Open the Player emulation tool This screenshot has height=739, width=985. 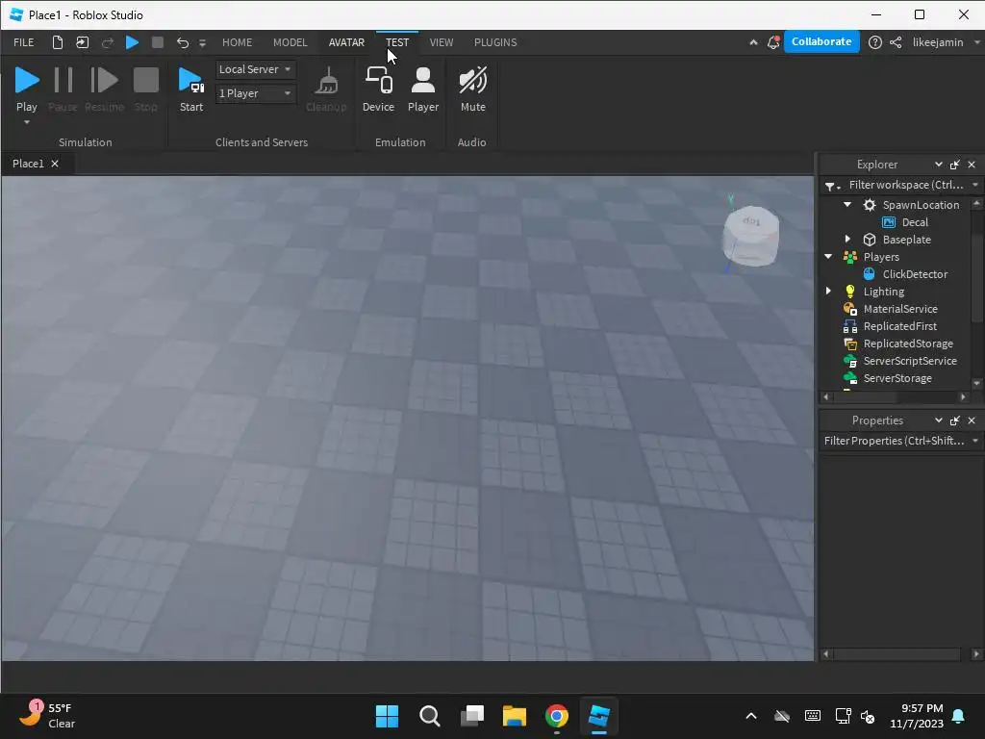coord(423,89)
